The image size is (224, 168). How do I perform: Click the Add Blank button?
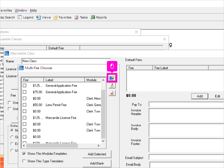pyautogui.click(x=97, y=164)
